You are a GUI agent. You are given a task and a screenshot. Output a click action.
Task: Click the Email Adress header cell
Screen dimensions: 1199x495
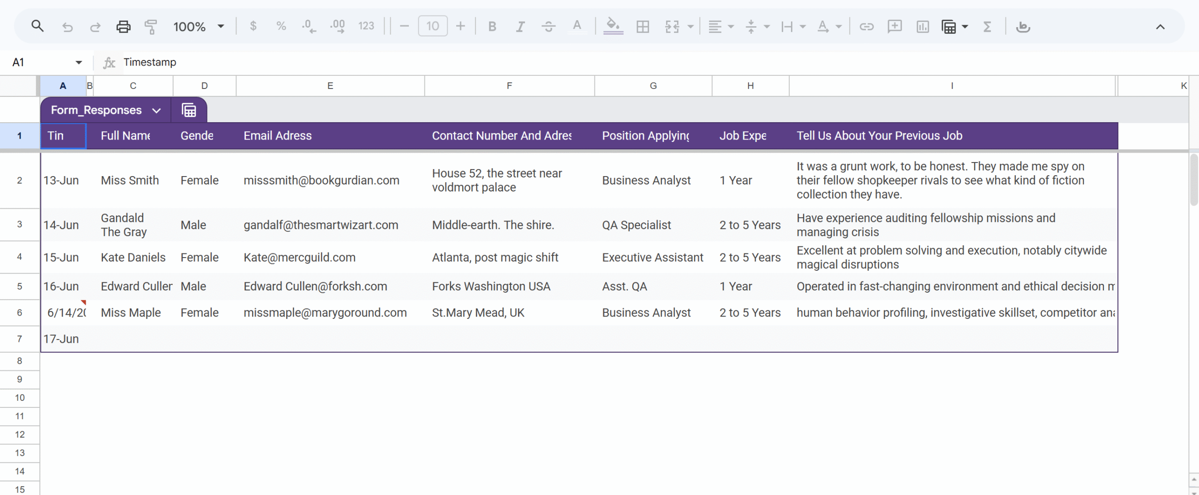pos(330,136)
